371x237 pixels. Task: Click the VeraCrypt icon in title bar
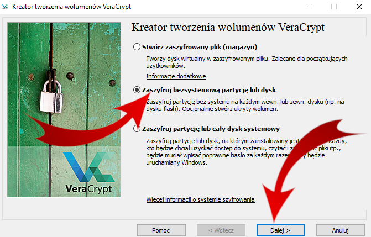tap(5, 7)
